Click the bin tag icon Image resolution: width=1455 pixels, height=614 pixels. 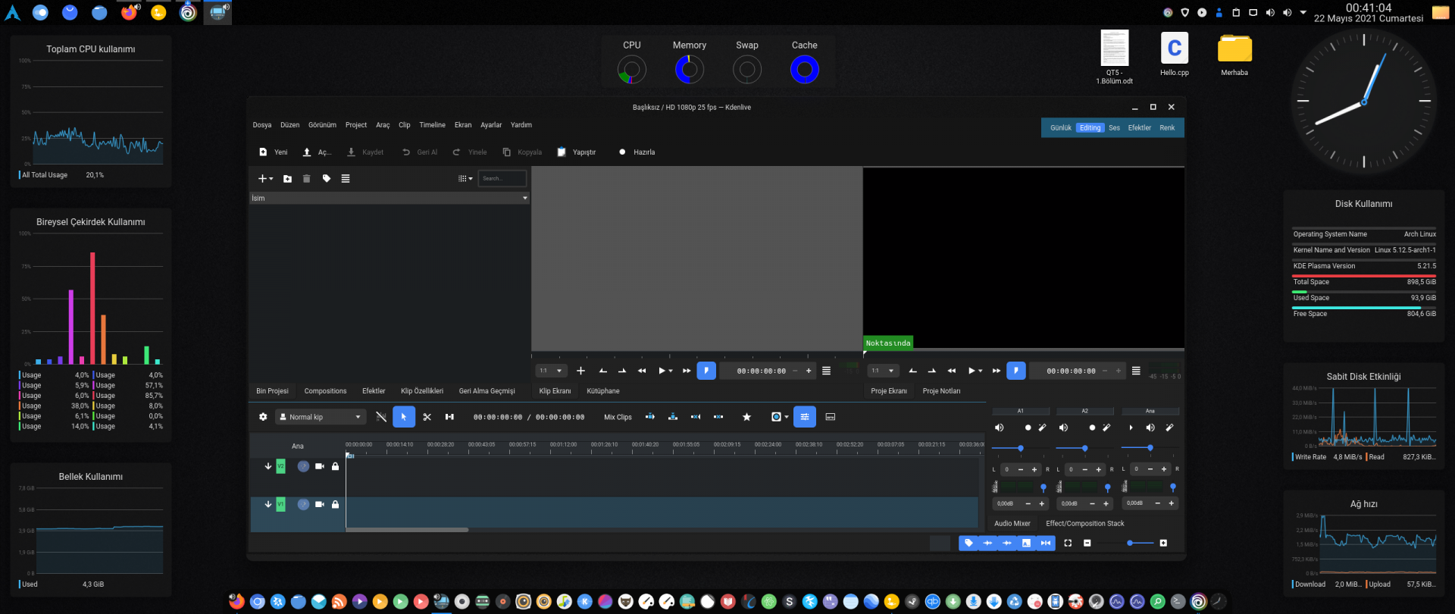(327, 179)
